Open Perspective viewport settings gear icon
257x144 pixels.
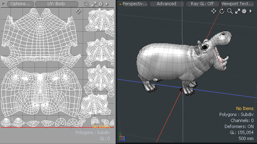[x=244, y=11]
